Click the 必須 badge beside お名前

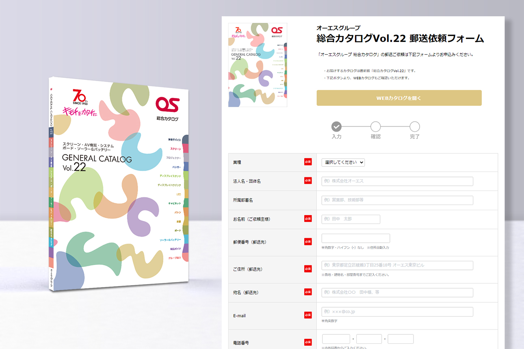(308, 219)
